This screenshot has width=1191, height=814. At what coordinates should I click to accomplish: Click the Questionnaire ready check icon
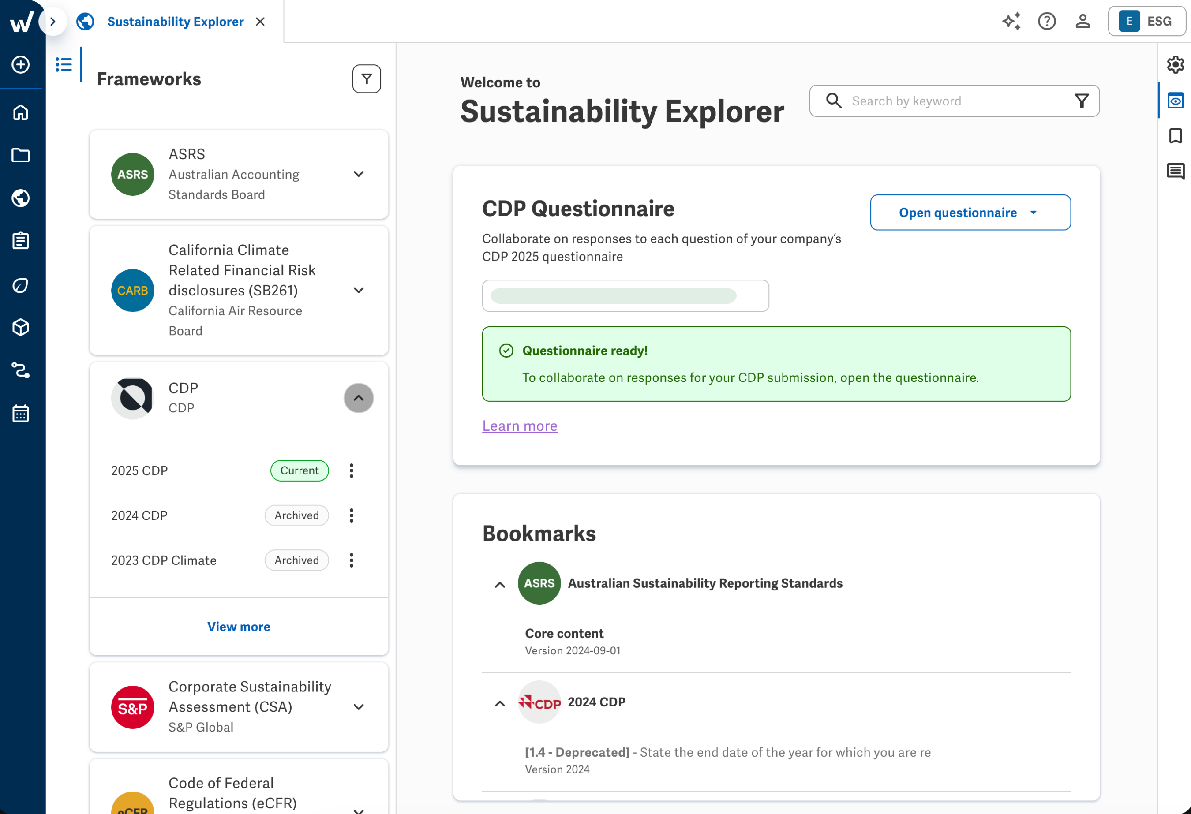(x=506, y=351)
